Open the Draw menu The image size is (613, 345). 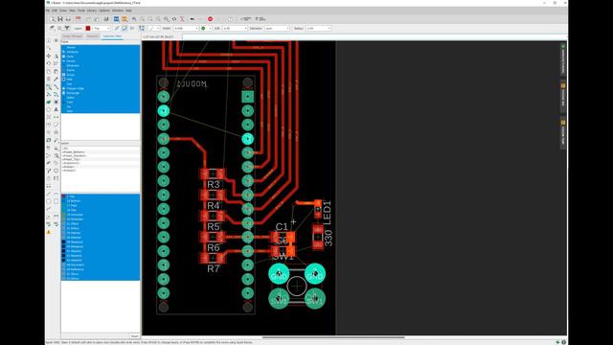[63, 11]
